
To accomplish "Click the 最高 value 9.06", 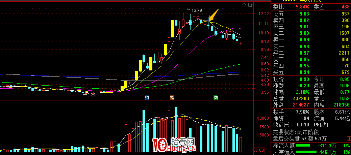I will pos(345,86).
